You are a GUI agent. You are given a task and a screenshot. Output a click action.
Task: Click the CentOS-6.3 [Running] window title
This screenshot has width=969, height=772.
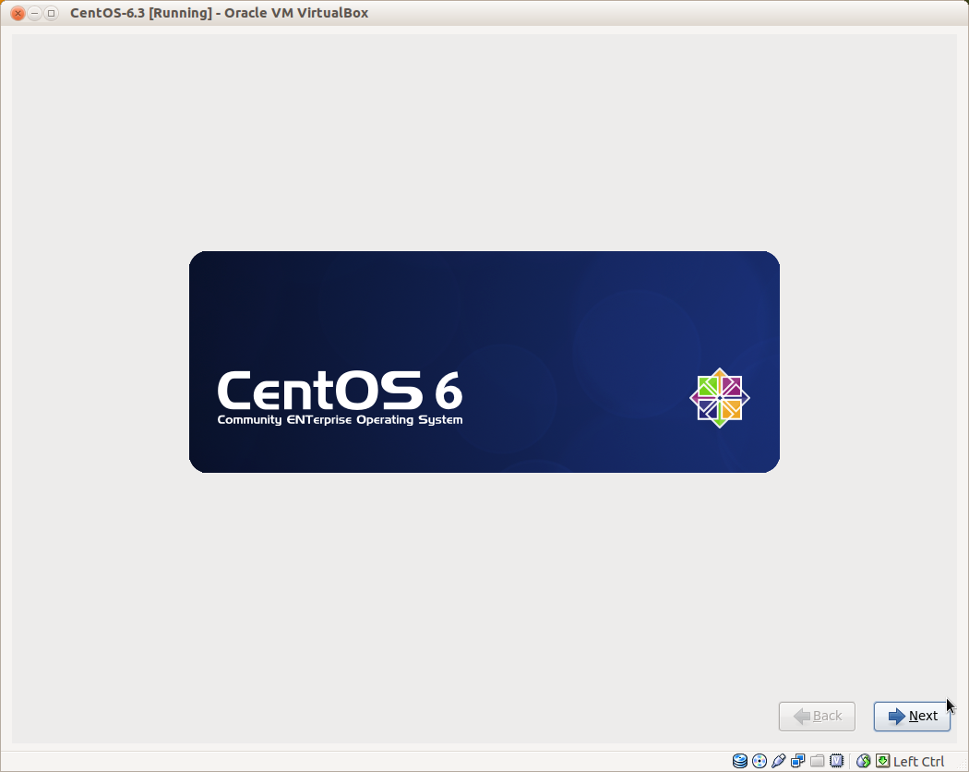point(220,13)
